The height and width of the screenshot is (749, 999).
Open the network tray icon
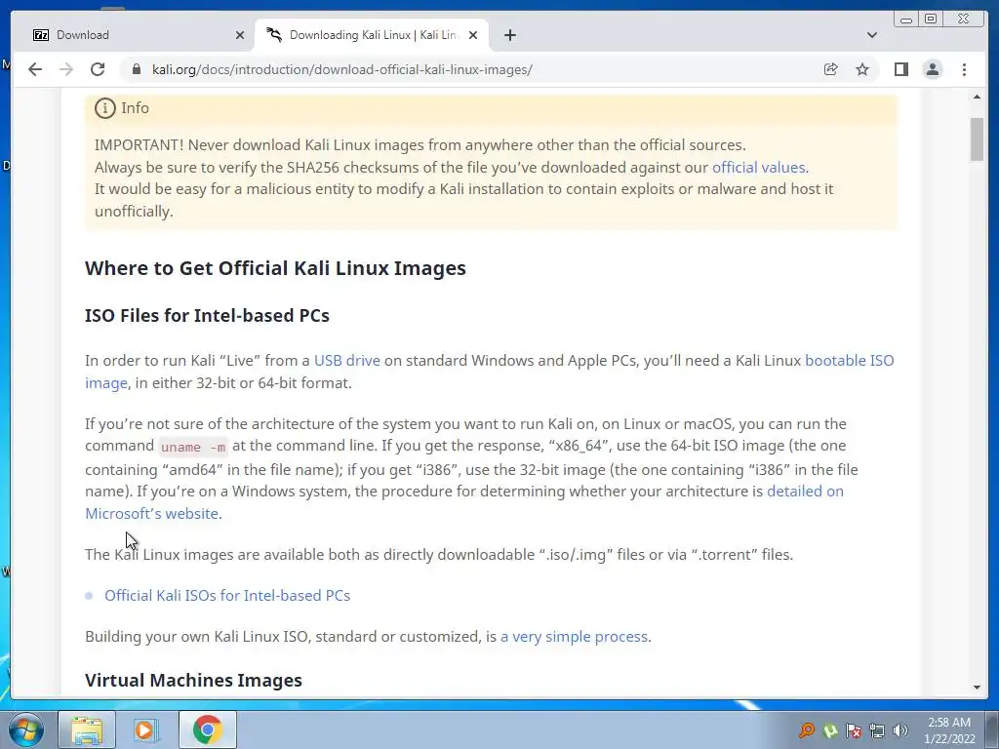coord(877,730)
